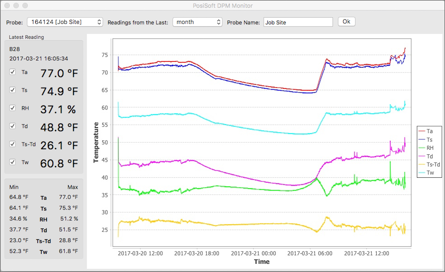Disable the RH humidity checkbox

coord(13,108)
